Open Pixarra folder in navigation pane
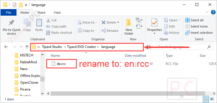Viewport: 217px width, 103px height. tap(22, 89)
